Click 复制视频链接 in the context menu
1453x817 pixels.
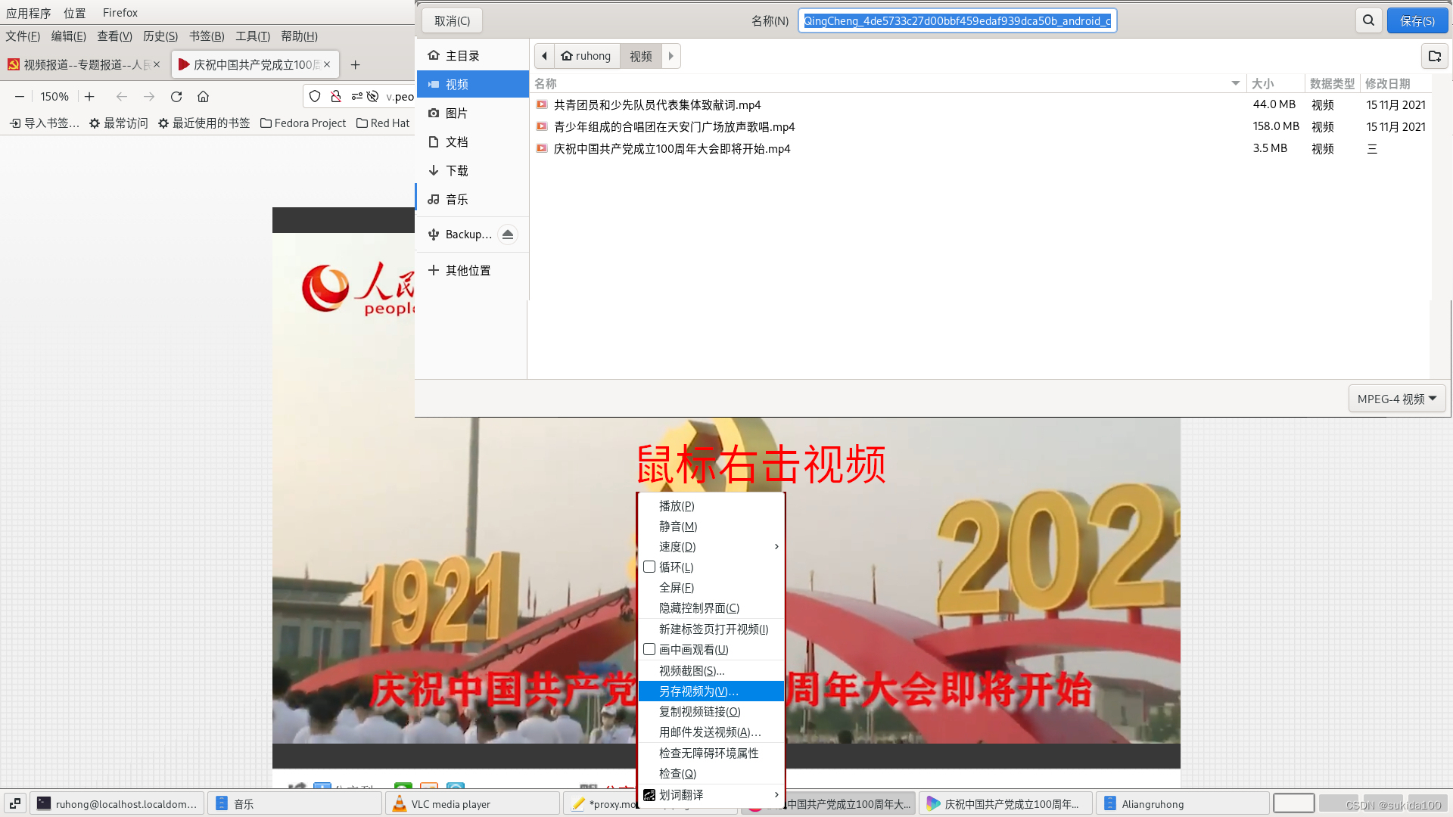[x=711, y=712]
